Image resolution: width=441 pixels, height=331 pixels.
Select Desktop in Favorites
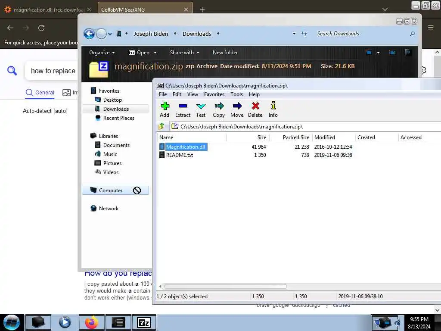112,100
